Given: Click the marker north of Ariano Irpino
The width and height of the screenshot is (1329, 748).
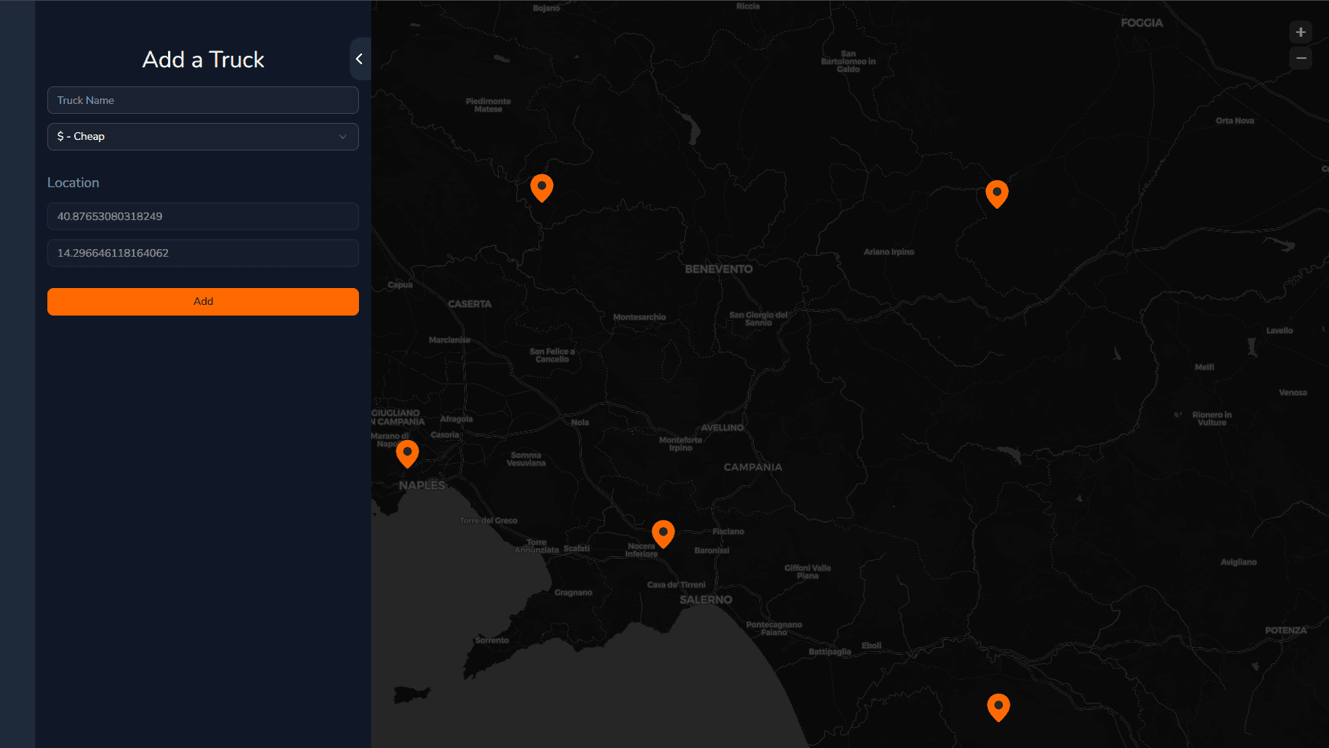Looking at the screenshot, I should (997, 193).
